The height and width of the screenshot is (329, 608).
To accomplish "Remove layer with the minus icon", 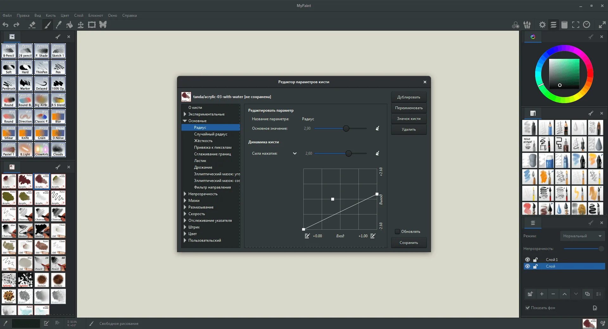I will pos(553,294).
